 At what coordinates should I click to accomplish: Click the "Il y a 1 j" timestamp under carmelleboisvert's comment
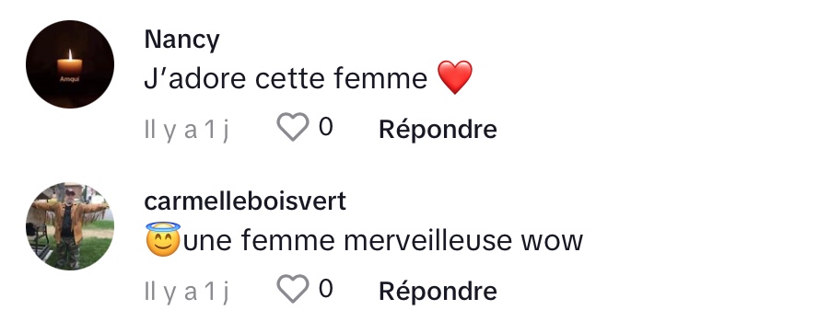click(x=187, y=292)
